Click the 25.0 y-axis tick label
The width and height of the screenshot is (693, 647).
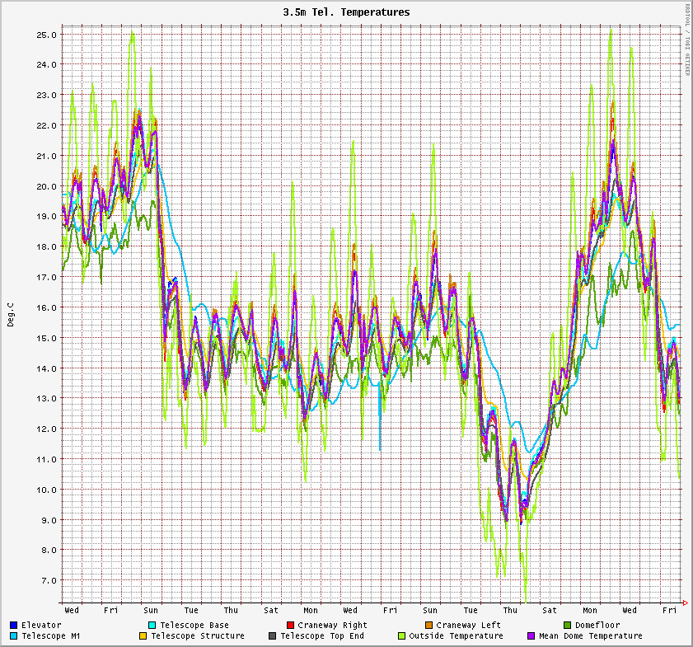click(47, 35)
